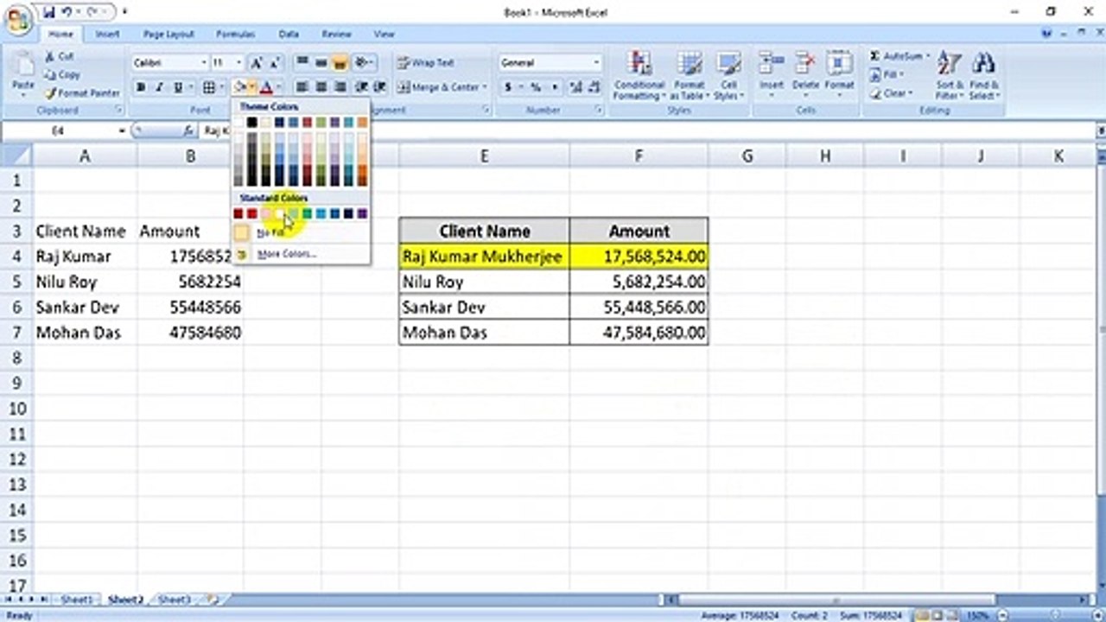Image resolution: width=1106 pixels, height=622 pixels.
Task: Pick purple in Standard Colors row
Action: coord(363,213)
